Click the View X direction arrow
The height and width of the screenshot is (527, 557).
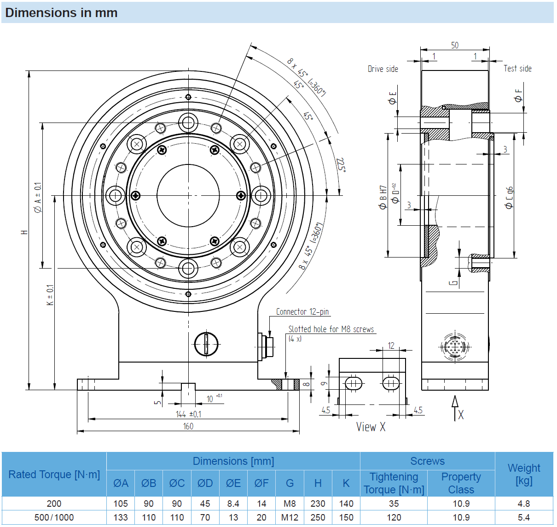tap(455, 407)
